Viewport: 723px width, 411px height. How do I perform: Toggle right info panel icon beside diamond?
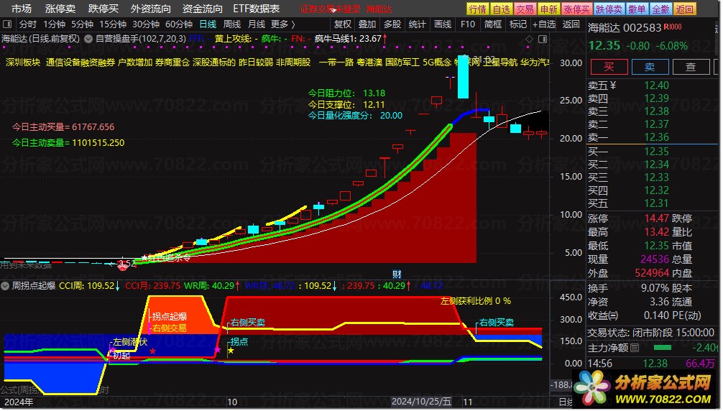click(543, 40)
